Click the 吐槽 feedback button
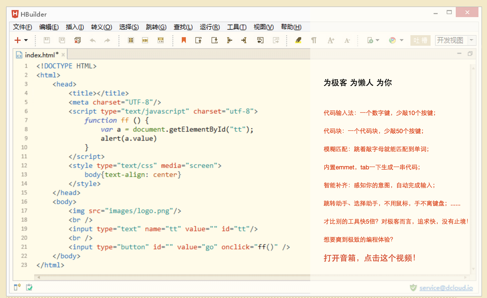This screenshot has width=487, height=298. click(x=420, y=40)
